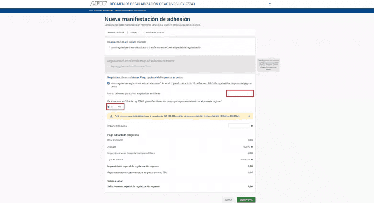
Task: Click the monto de bienes en dólares field
Action: coord(240,94)
